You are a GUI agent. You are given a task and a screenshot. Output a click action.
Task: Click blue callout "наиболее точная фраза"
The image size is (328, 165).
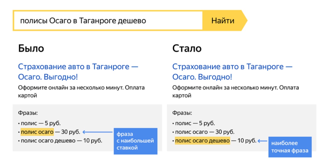(290, 147)
